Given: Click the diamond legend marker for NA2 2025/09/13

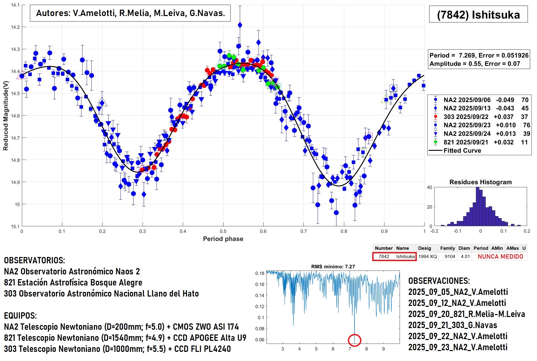Looking at the screenshot, I should point(435,108).
